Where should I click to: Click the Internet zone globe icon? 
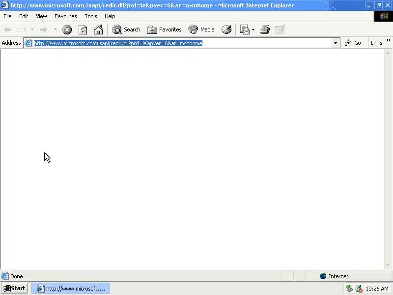pyautogui.click(x=323, y=276)
